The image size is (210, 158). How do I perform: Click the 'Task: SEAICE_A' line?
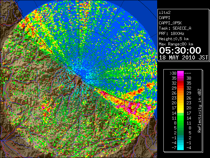175,28
